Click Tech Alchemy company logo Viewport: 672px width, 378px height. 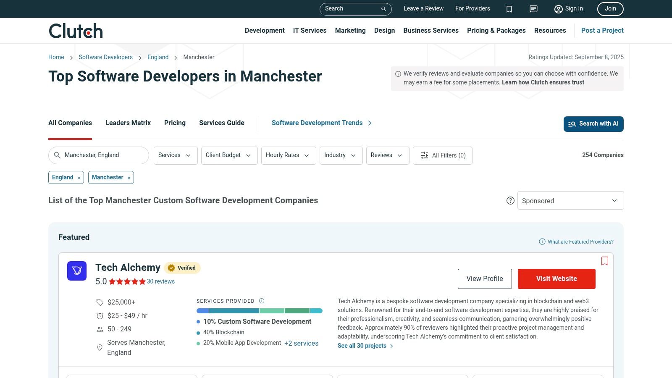tap(77, 271)
